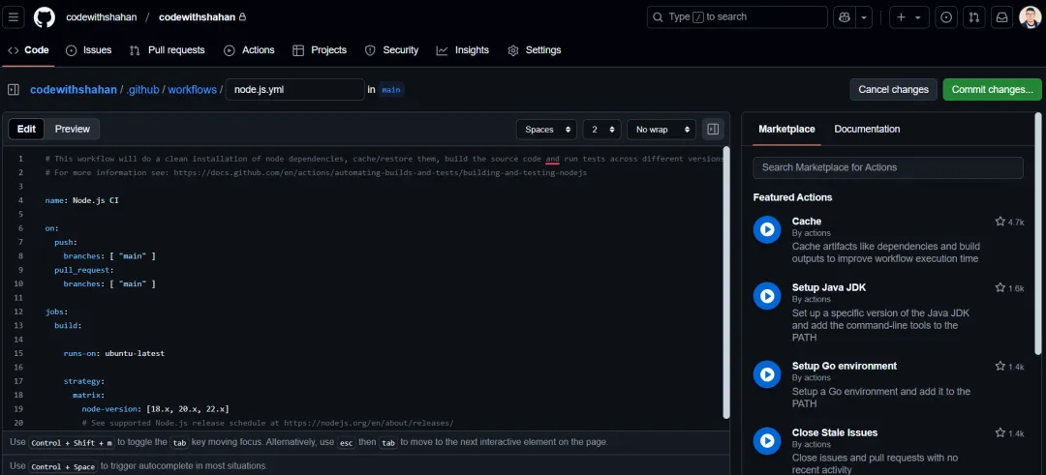Image resolution: width=1046 pixels, height=475 pixels.
Task: Open the notifications inbox icon
Action: [1002, 17]
